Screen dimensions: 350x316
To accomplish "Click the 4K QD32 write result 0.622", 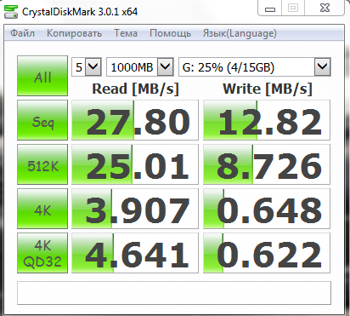I will [267, 253].
